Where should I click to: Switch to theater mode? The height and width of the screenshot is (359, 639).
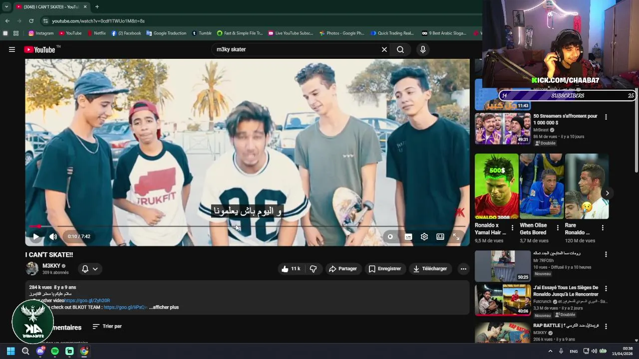pyautogui.click(x=440, y=237)
